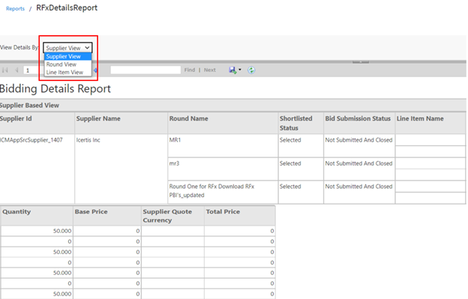This screenshot has width=468, height=299.
Task: Open the export save icon
Action: 232,70
